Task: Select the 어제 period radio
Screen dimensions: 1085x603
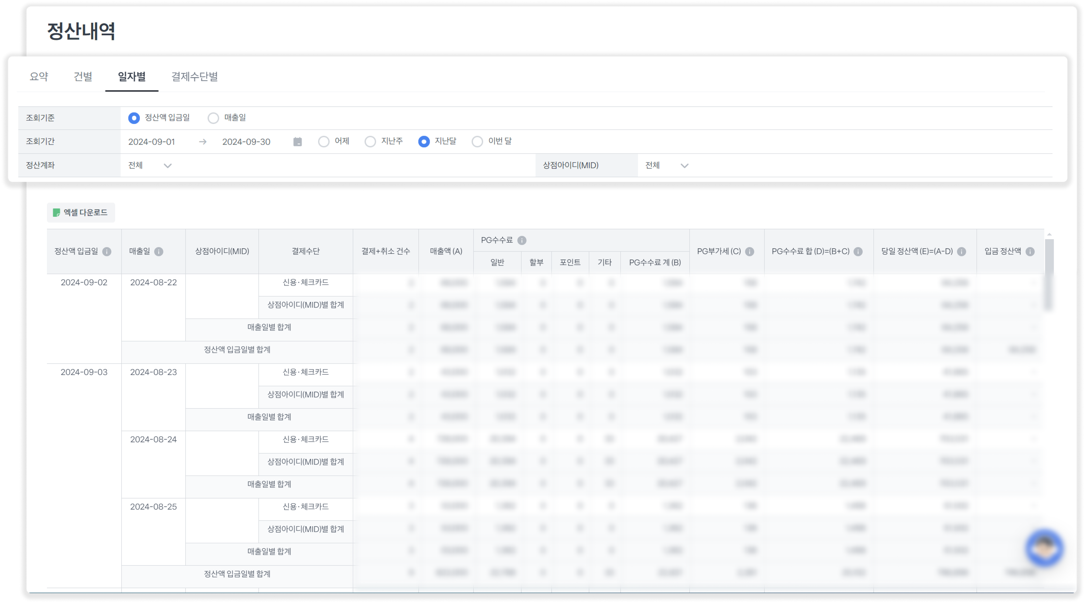Action: point(324,142)
